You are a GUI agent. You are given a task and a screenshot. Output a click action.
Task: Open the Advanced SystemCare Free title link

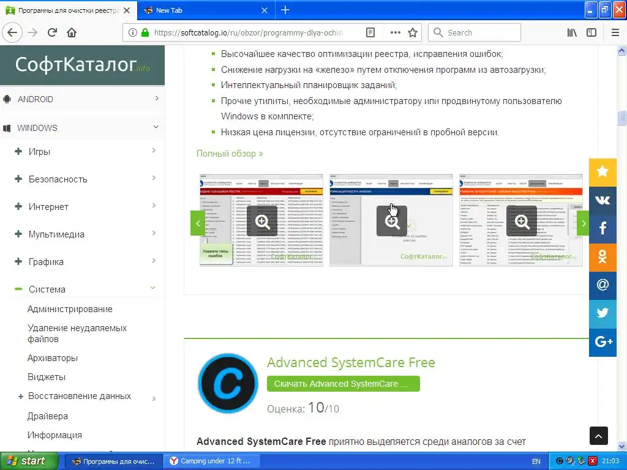point(351,362)
